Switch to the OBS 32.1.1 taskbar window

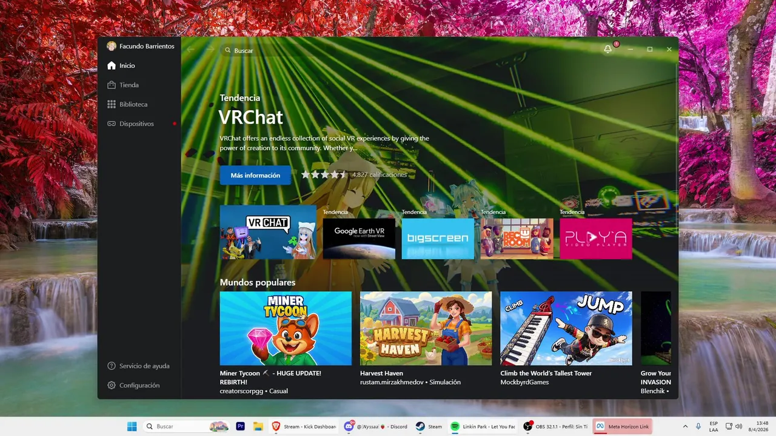click(555, 426)
